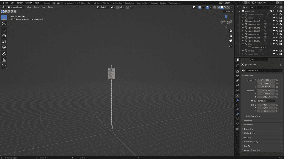Click the Toggle Camera View icon
284x159 pixels.
(x=230, y=41)
